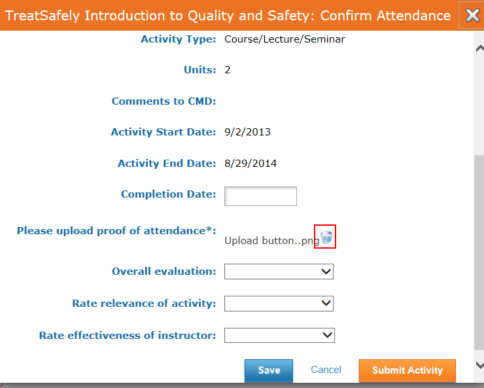Viewport: 484px width, 388px height.
Task: Click the scrollbar down arrow
Action: pyautogui.click(x=479, y=365)
